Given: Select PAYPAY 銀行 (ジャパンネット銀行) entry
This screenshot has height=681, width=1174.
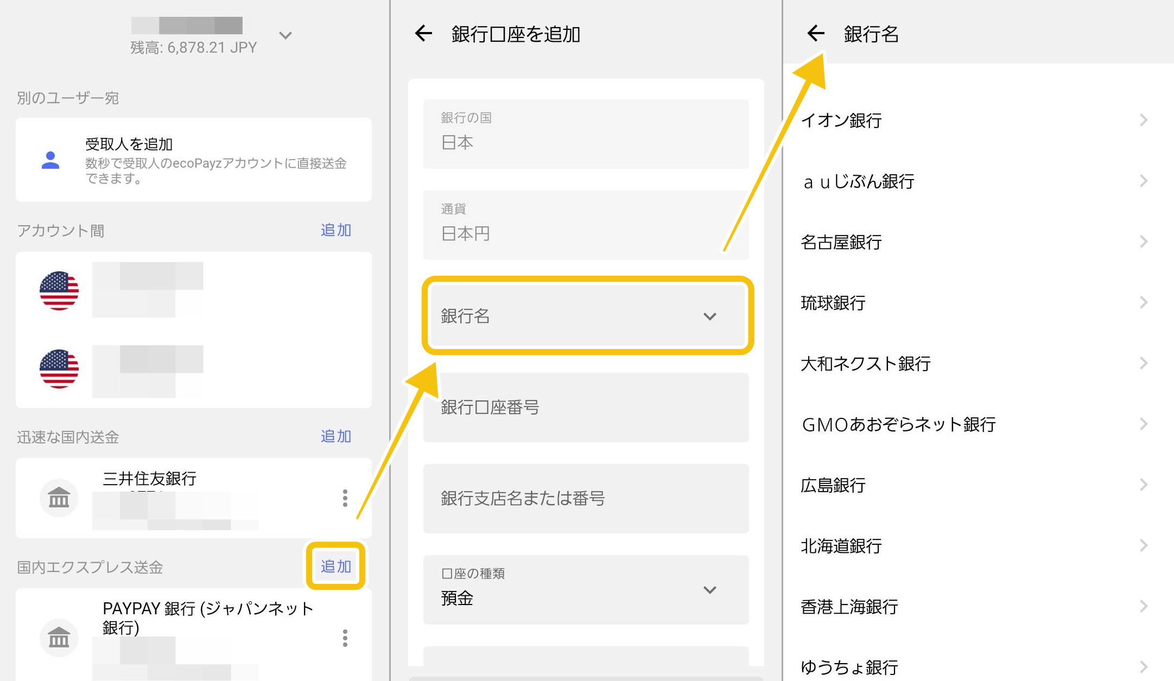Looking at the screenshot, I should pos(194,635).
